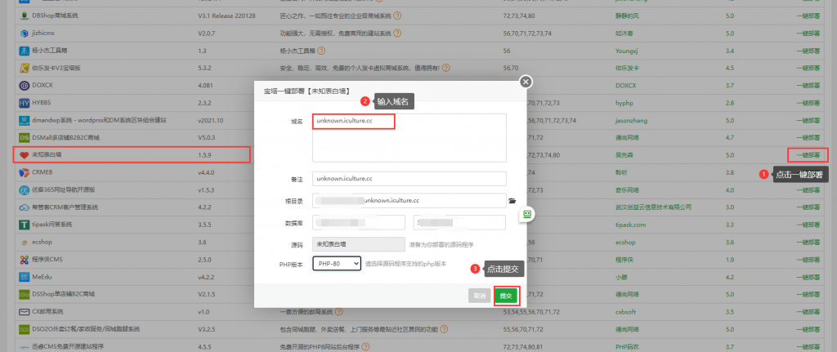Click 一键部署 for ecshop row
This screenshot has width=837, height=352.
tap(808, 242)
